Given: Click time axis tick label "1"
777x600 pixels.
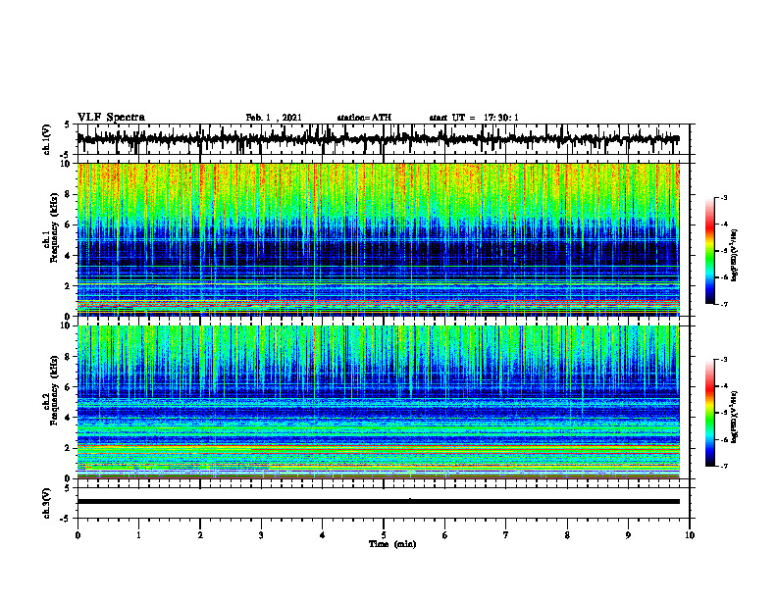Looking at the screenshot, I should tap(138, 535).
